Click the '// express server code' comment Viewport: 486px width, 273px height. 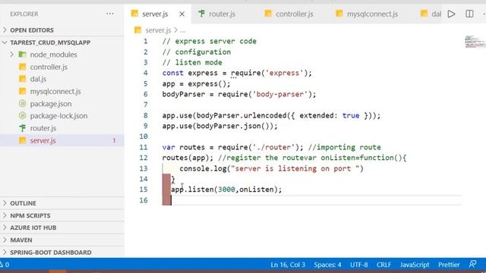[x=210, y=41]
